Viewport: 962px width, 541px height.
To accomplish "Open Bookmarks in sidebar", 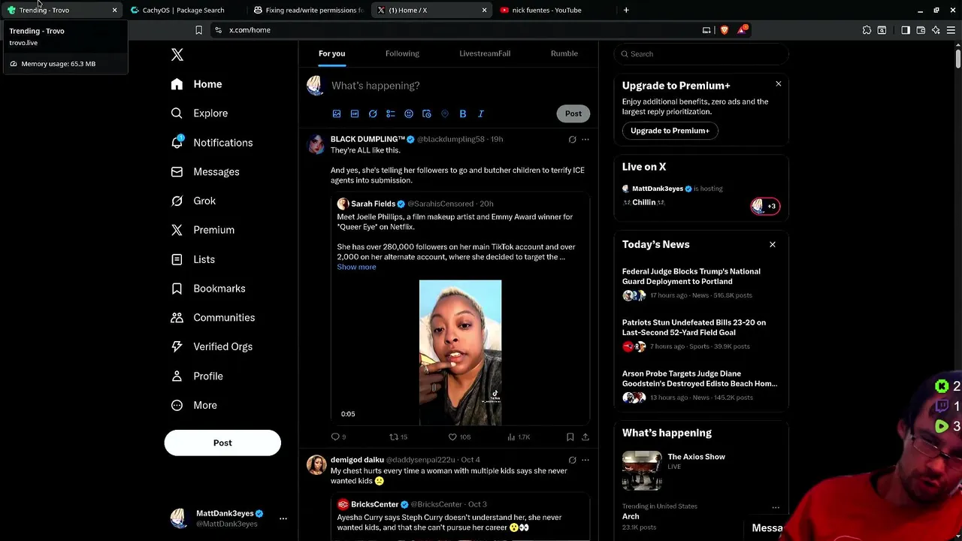I will [x=208, y=289].
